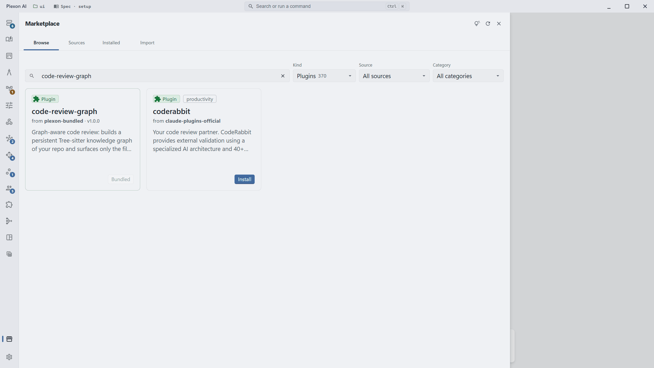Click the ui folder in the title bar
Screen dimensions: 654x368
click(39, 6)
